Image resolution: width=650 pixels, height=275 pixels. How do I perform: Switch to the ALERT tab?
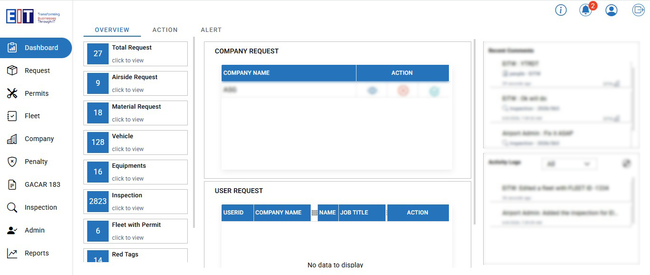pos(211,30)
